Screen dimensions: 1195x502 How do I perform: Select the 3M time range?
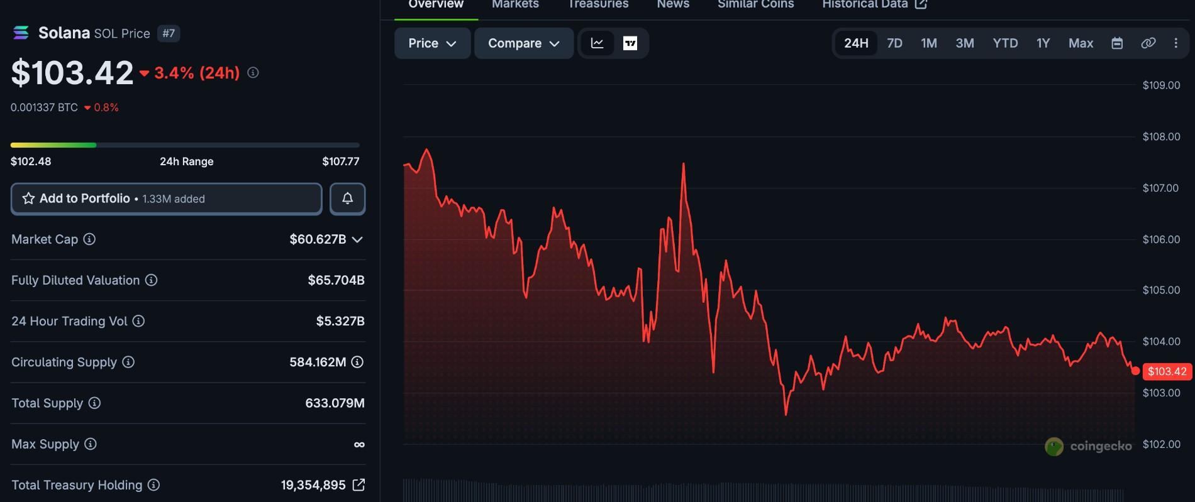point(965,43)
